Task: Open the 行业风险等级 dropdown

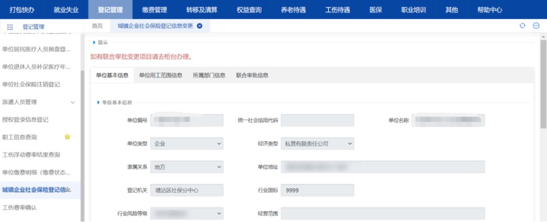Action: pyautogui.click(x=187, y=213)
